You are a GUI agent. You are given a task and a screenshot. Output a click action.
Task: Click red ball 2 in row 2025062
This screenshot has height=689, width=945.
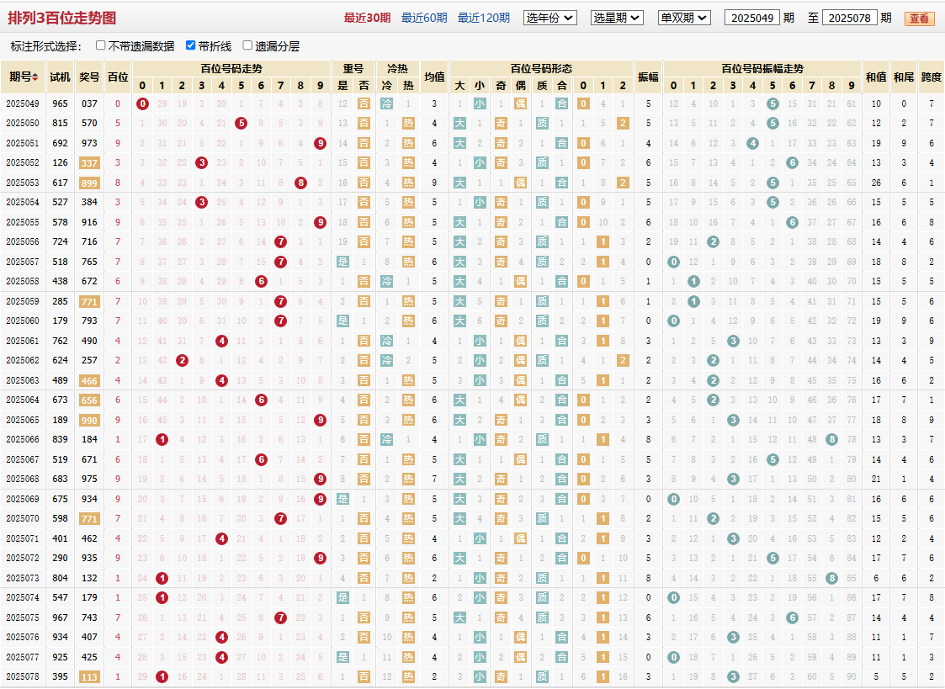coord(182,360)
